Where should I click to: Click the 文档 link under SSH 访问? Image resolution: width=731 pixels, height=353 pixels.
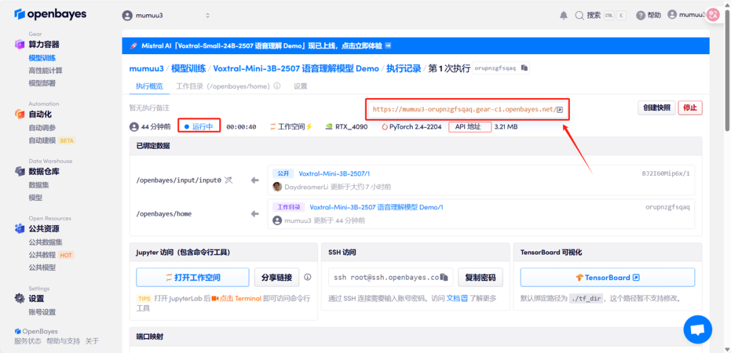(x=457, y=298)
